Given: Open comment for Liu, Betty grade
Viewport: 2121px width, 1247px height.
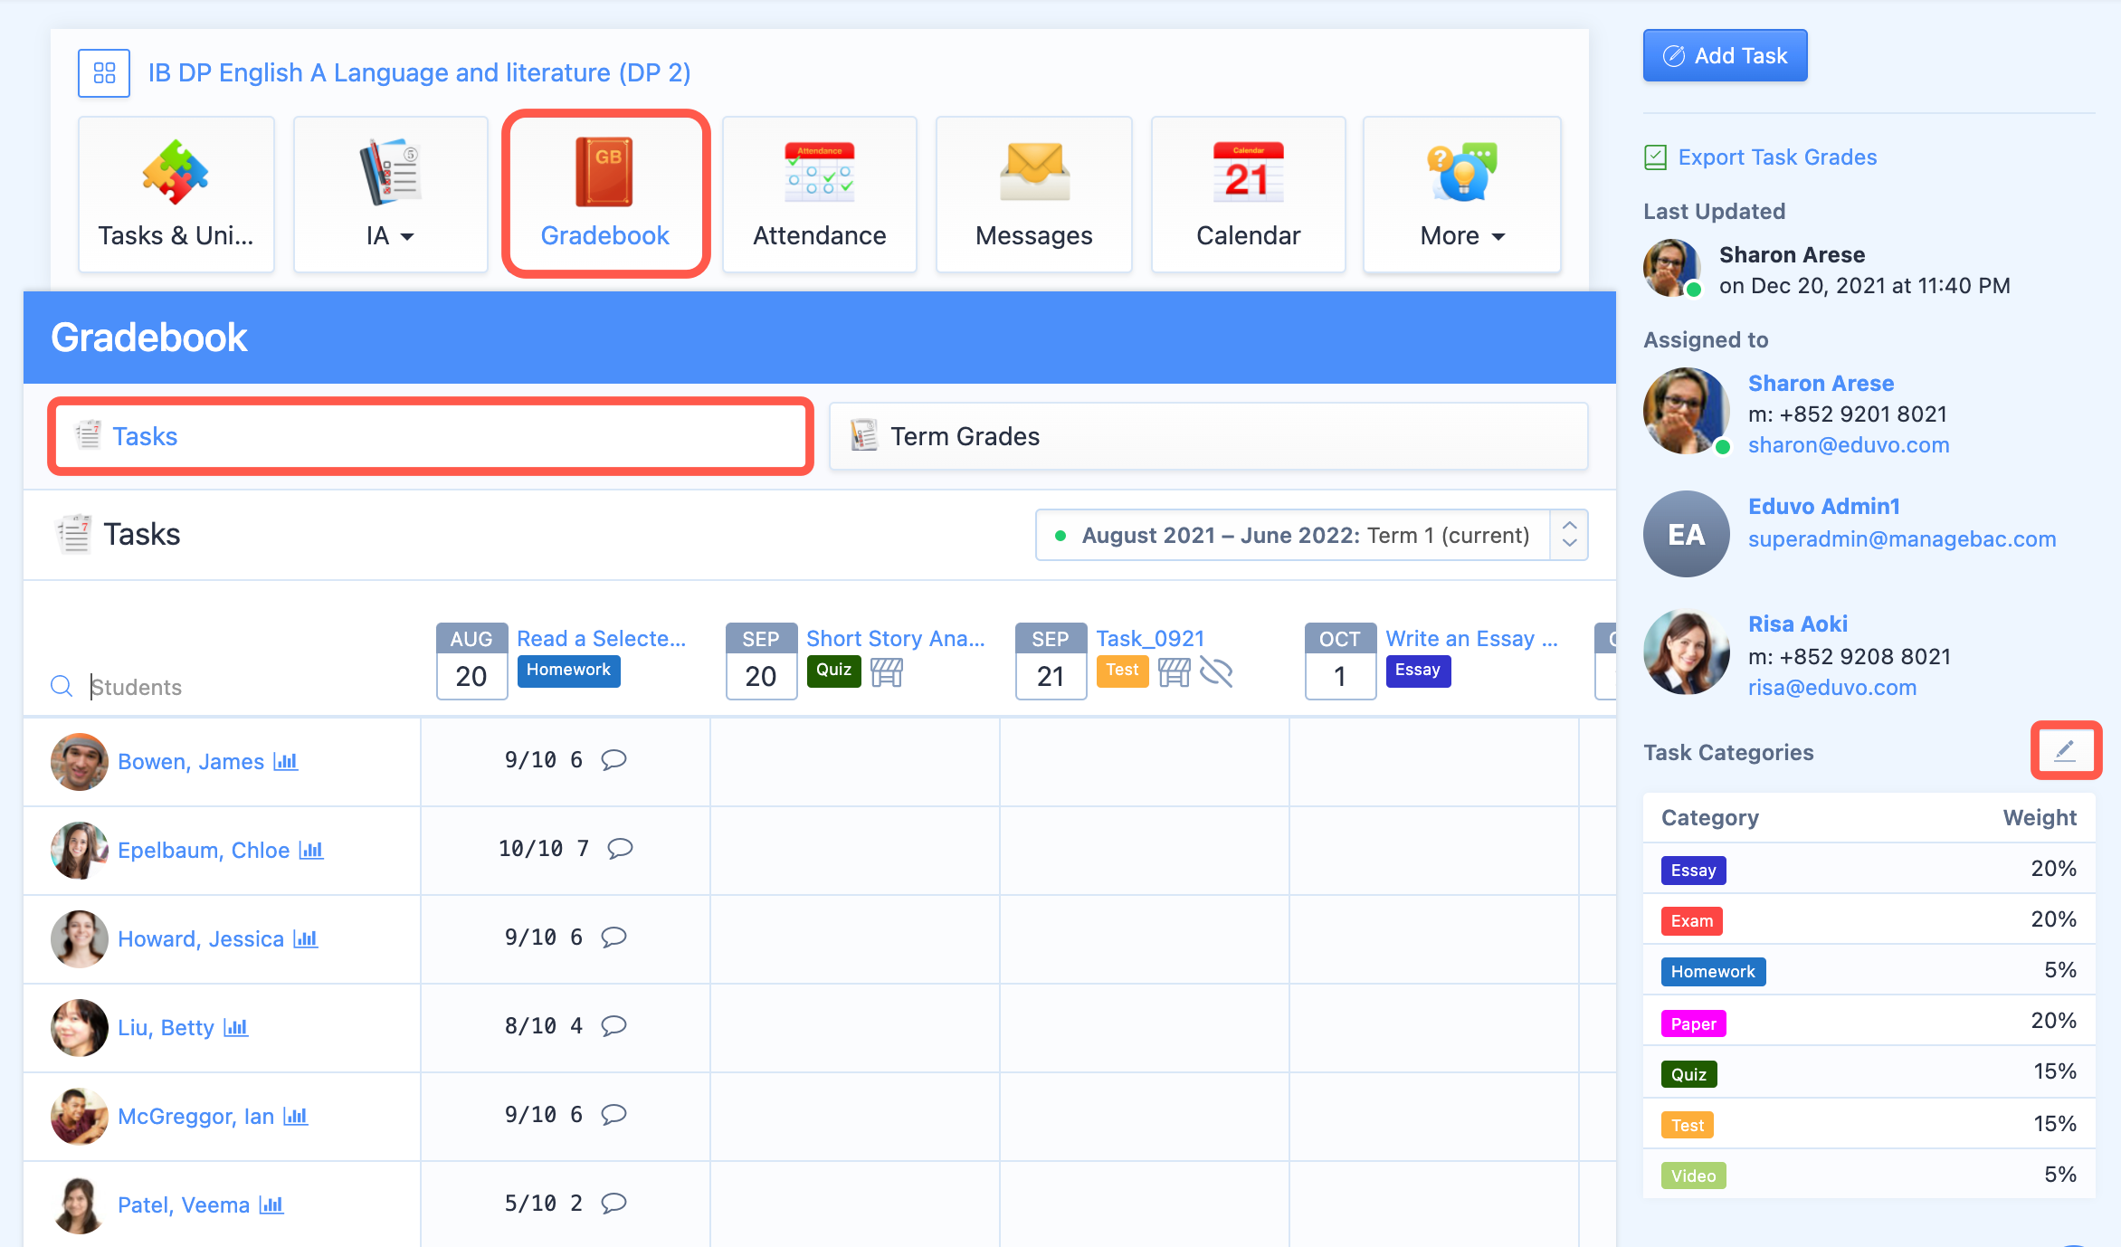Looking at the screenshot, I should [613, 1025].
